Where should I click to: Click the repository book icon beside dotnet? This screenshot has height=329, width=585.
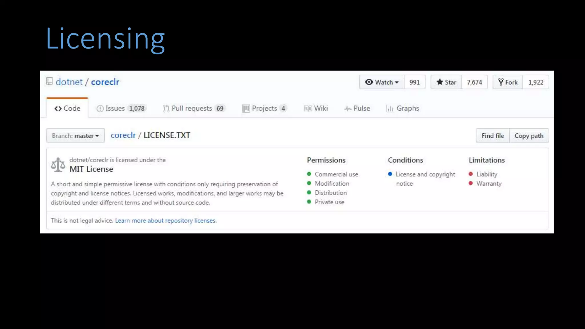coord(49,82)
